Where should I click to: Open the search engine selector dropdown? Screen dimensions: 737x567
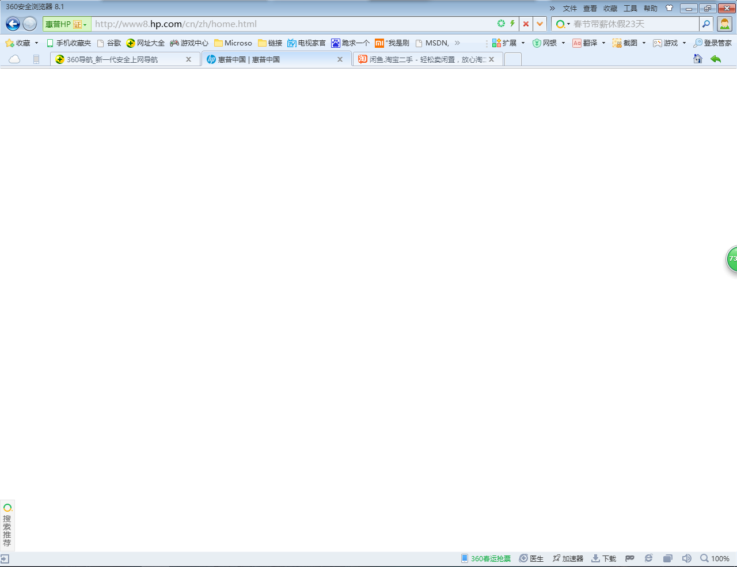click(x=563, y=24)
